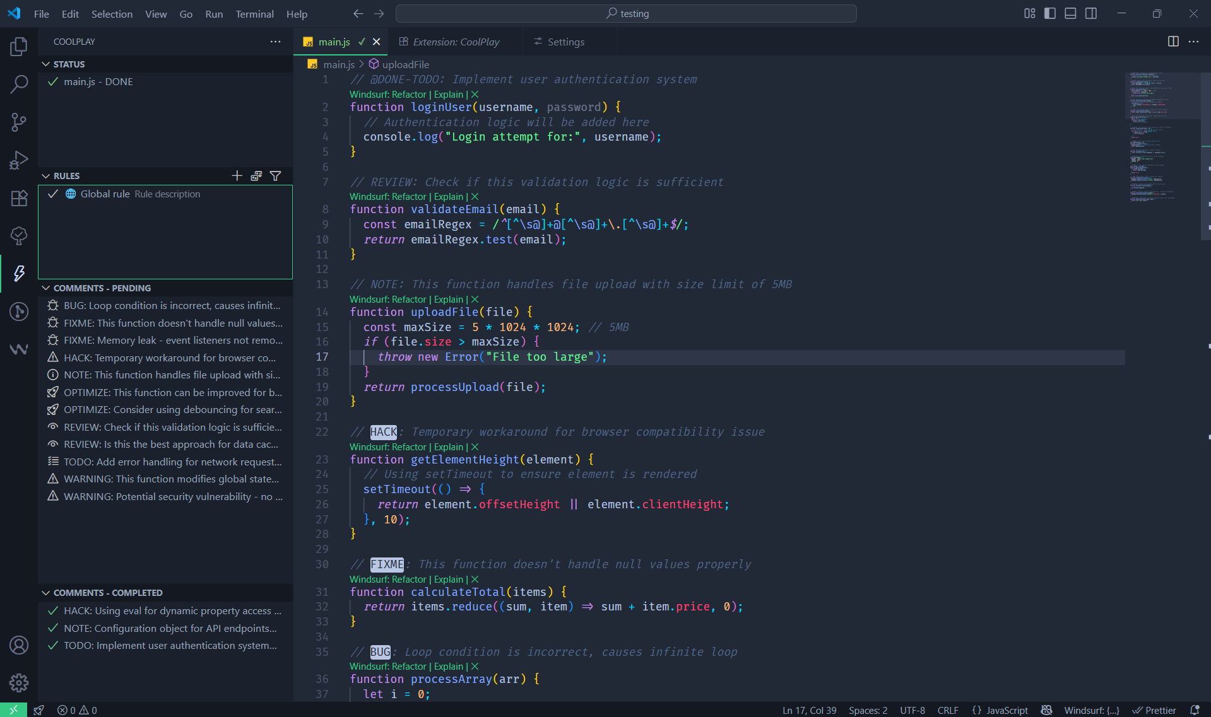Toggle checkmark of Global rule
The image size is (1211, 717).
point(53,194)
